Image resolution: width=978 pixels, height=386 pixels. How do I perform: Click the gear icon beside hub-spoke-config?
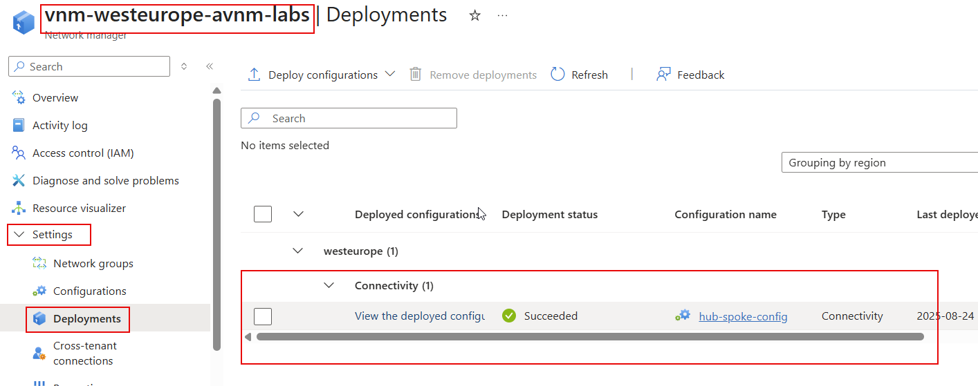(683, 316)
